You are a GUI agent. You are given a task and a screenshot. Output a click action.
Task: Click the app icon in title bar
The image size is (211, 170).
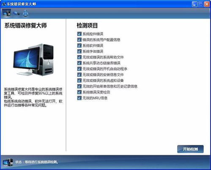coord(4,4)
